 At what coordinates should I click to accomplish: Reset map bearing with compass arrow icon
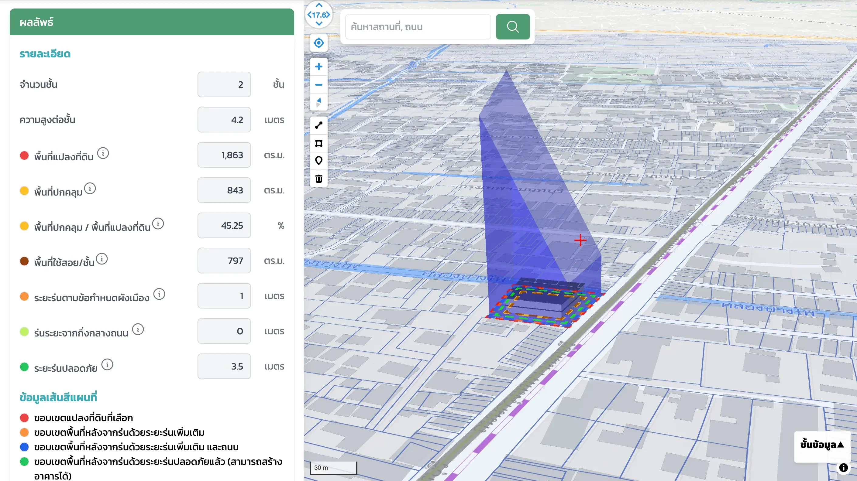tap(318, 102)
